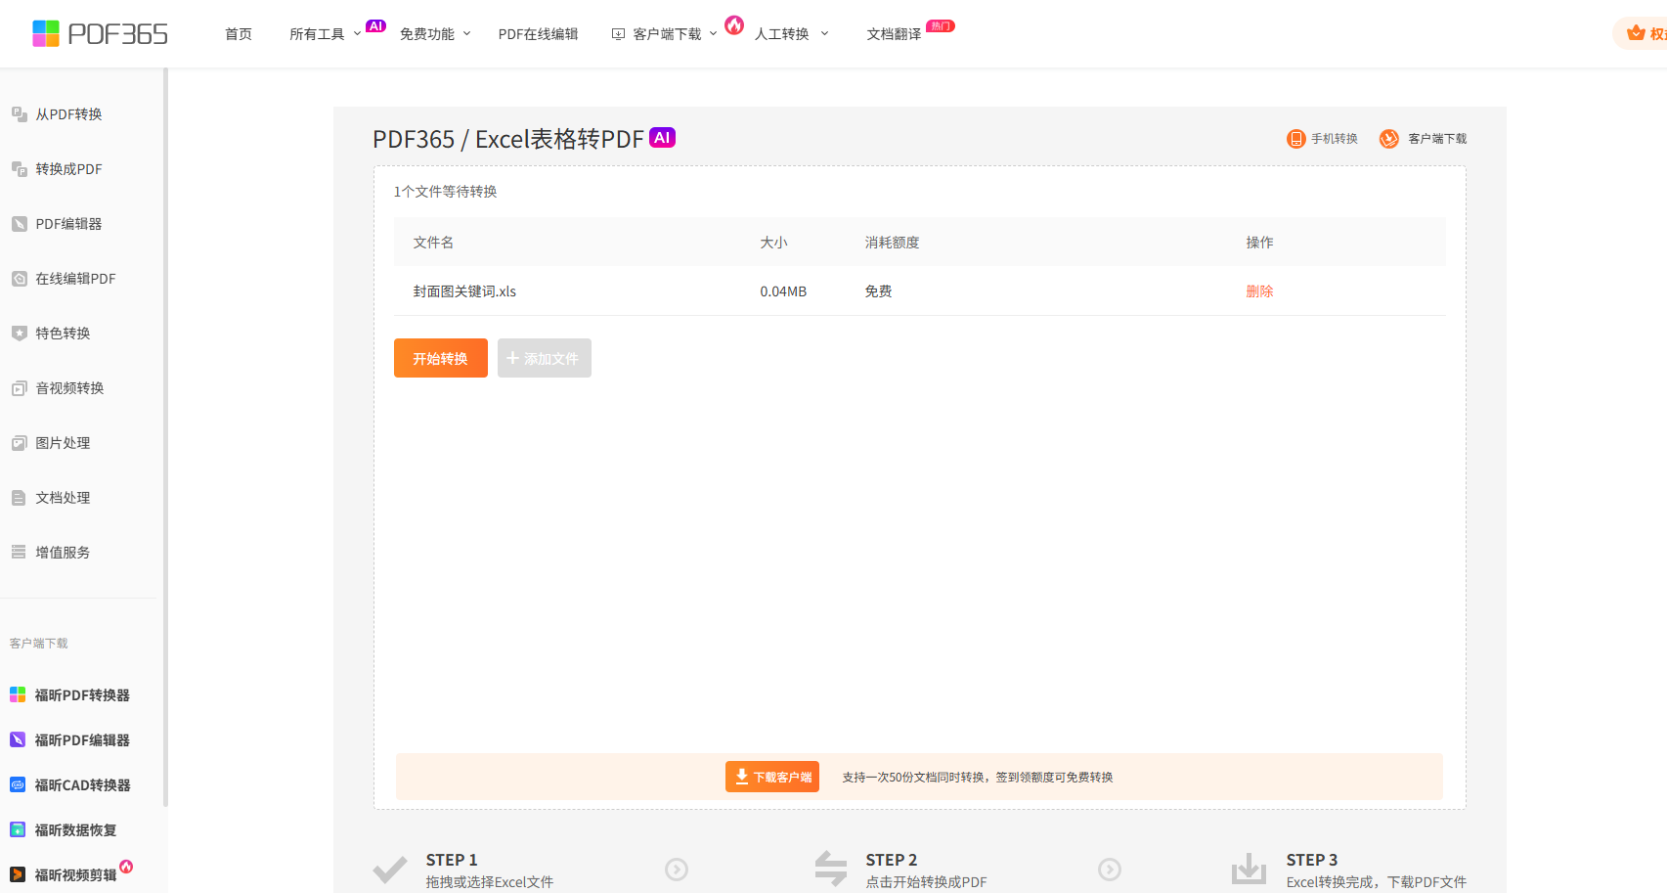Click the 文档处理 sidebar icon
1667x893 pixels.
point(19,498)
